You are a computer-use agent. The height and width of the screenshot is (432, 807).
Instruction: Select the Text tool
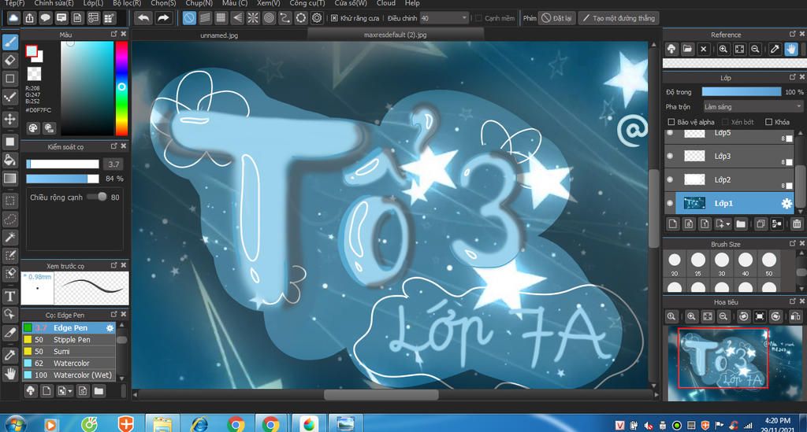coord(10,296)
